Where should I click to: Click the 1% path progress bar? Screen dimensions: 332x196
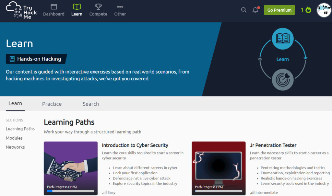(x=219, y=191)
